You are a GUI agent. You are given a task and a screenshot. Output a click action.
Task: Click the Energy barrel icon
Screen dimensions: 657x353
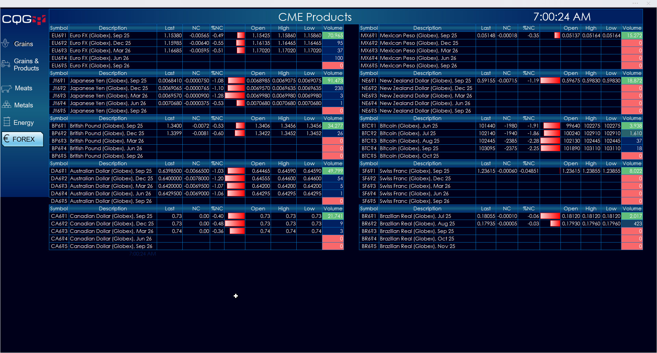(x=7, y=122)
